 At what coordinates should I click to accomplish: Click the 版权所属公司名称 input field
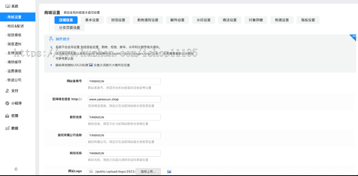coord(124,135)
